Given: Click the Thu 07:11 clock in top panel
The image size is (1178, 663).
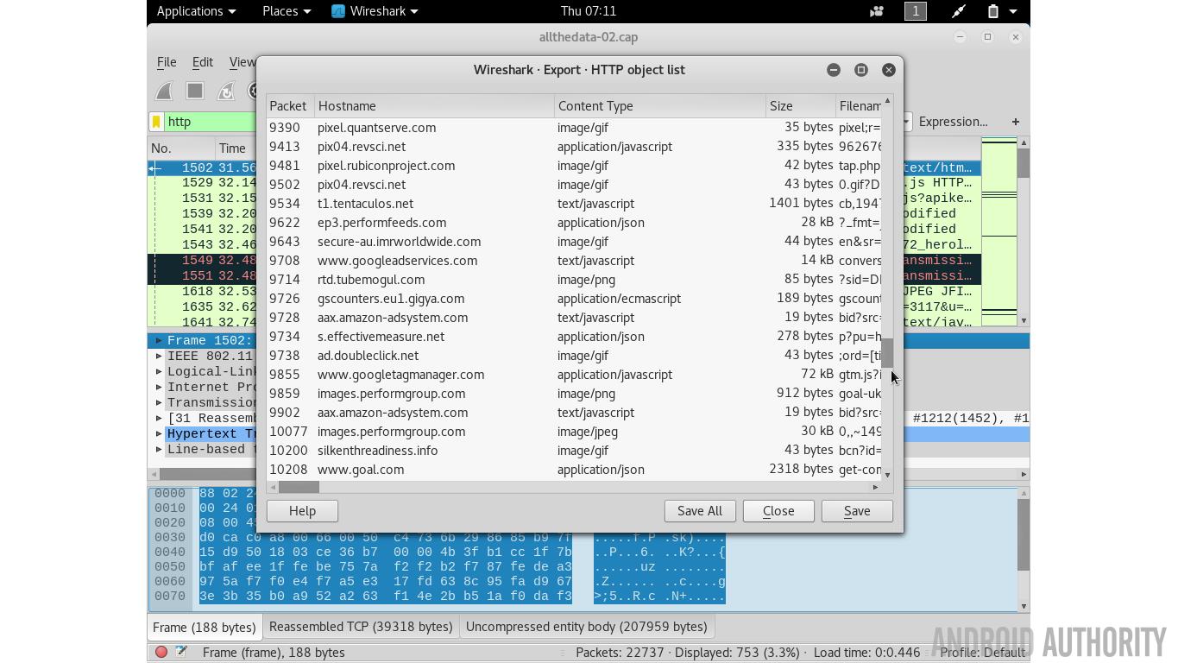Looking at the screenshot, I should point(589,11).
